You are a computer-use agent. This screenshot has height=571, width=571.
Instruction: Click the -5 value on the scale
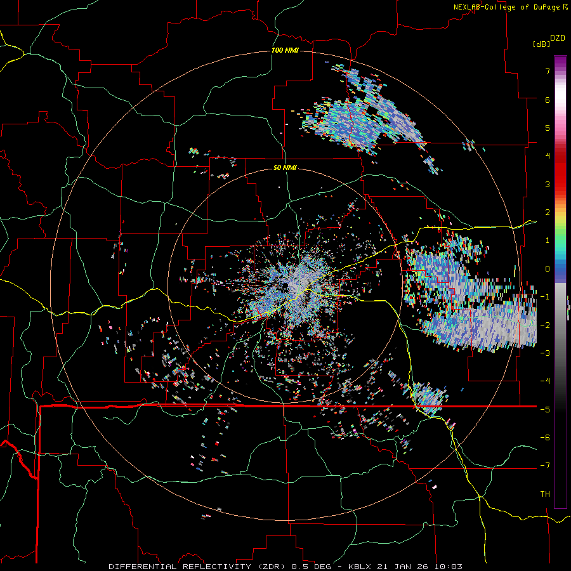(545, 409)
